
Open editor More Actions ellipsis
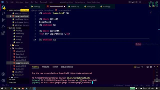157,6
